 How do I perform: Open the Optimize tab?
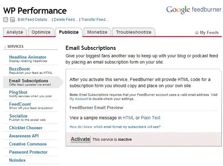click(x=41, y=32)
